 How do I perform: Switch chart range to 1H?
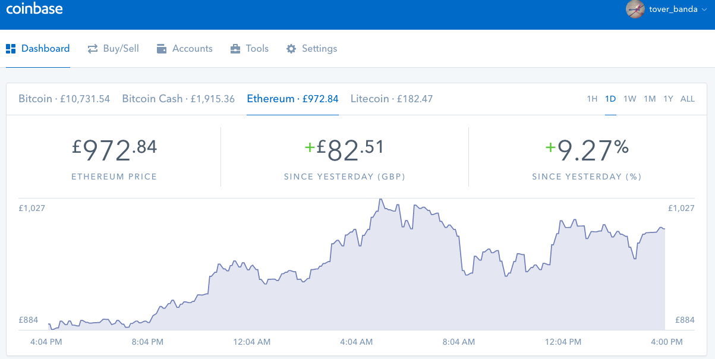pos(592,99)
